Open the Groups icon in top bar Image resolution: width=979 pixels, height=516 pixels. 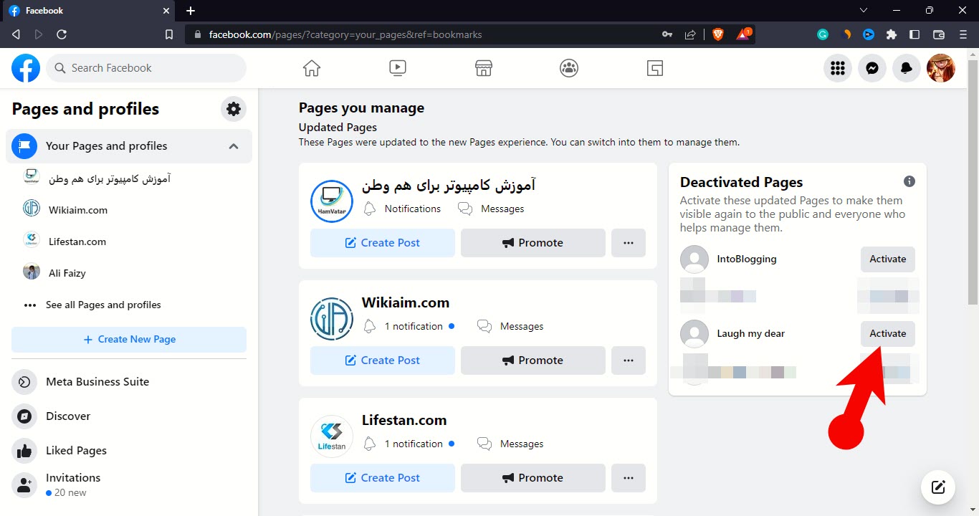(569, 68)
